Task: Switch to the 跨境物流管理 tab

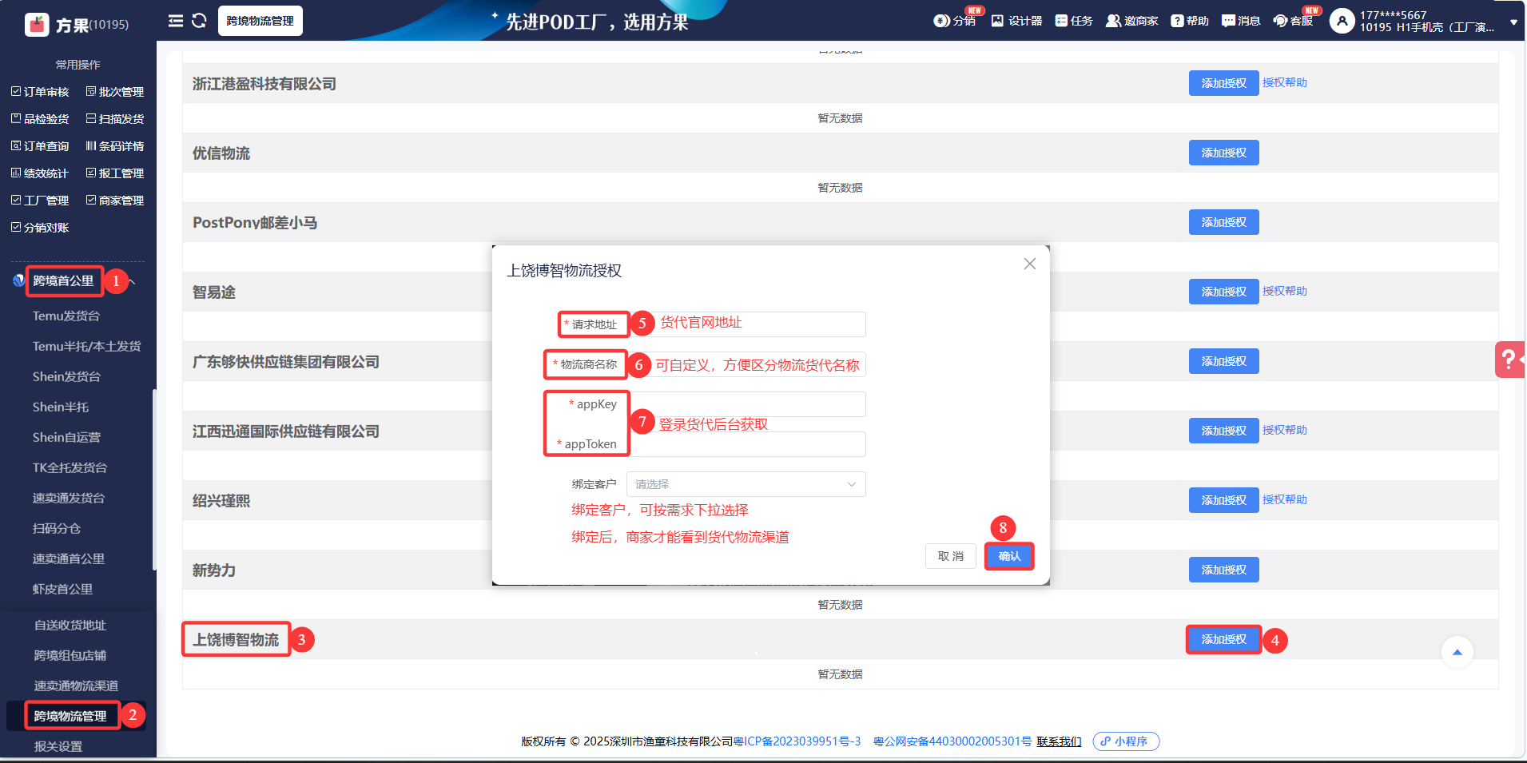Action: (x=260, y=21)
